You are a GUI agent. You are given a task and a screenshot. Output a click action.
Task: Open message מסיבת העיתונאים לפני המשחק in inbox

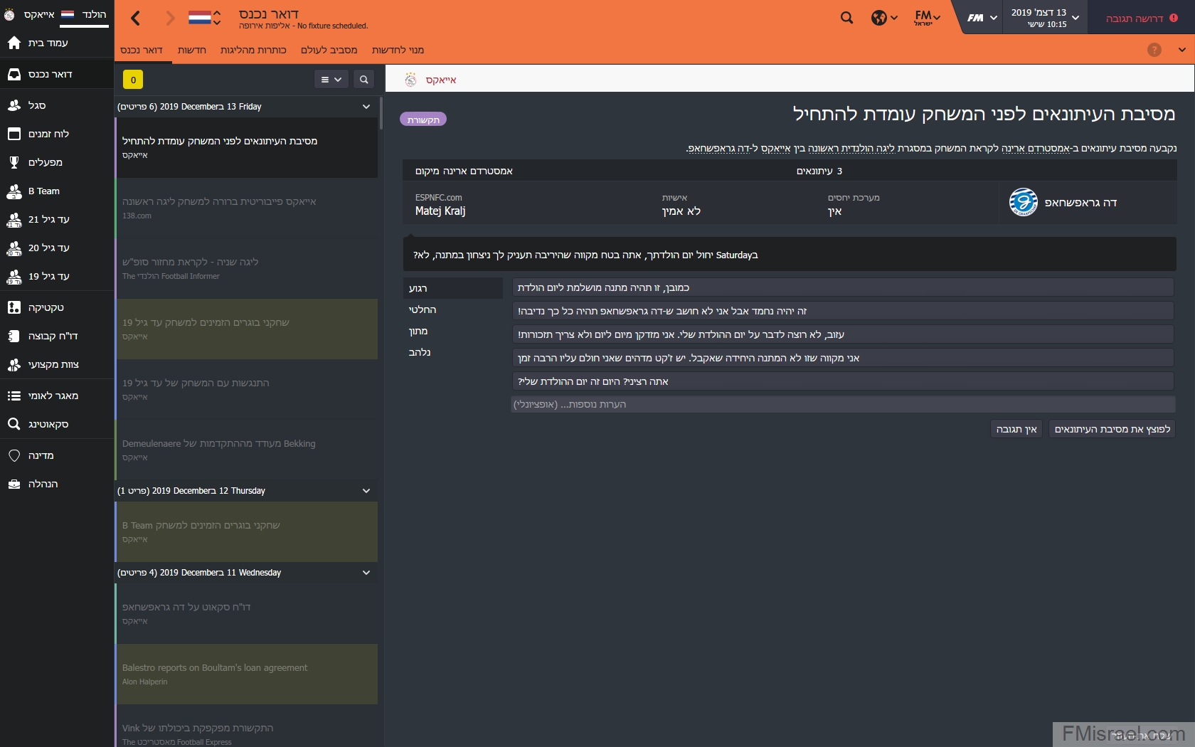[246, 147]
